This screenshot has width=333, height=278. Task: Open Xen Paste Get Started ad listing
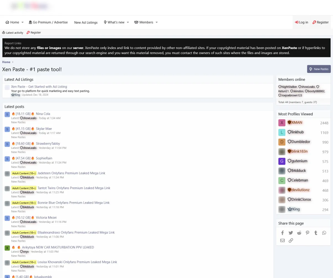pos(39,87)
